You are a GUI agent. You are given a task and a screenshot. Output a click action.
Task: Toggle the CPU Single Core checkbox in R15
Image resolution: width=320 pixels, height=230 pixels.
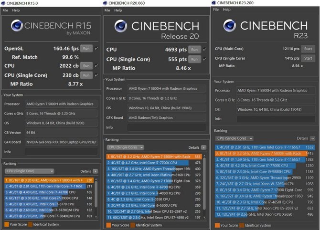[x=96, y=75]
